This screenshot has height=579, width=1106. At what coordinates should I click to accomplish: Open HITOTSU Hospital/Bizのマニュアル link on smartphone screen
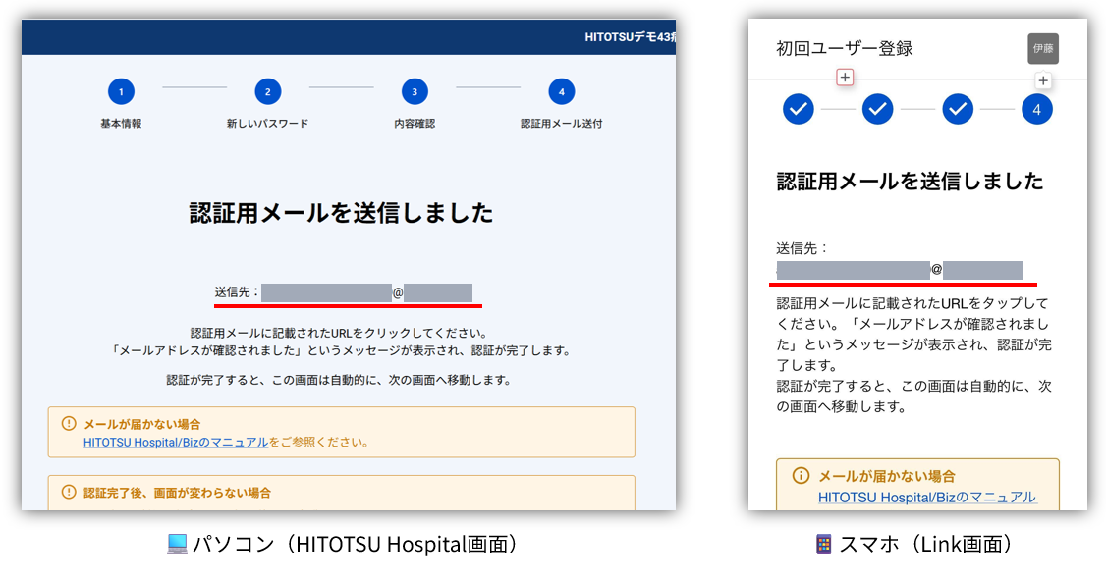click(926, 498)
